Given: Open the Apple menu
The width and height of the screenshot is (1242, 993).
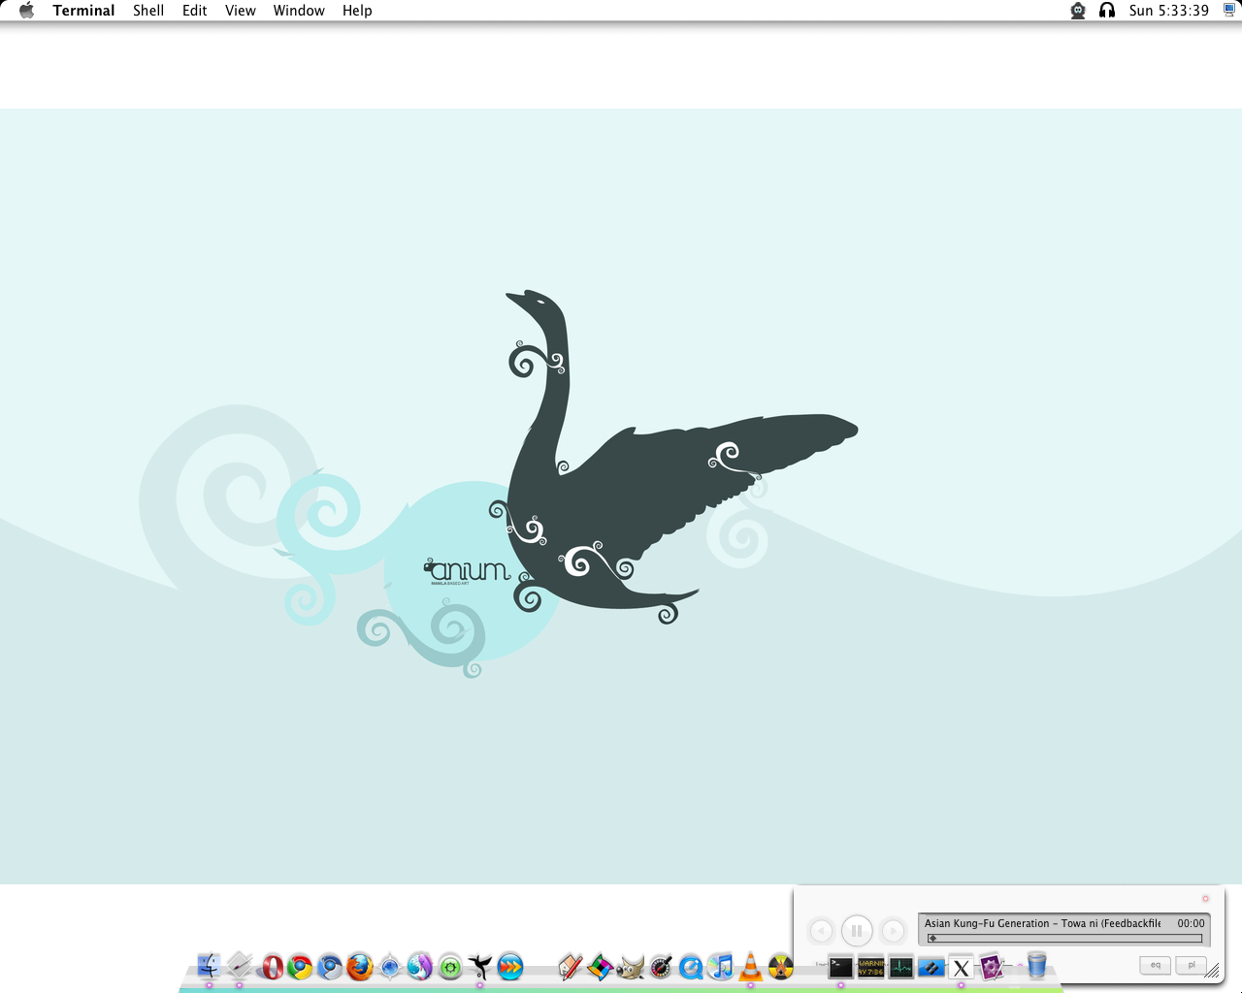Looking at the screenshot, I should (x=26, y=11).
